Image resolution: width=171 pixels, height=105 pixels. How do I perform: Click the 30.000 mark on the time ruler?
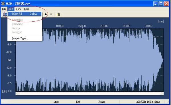click(x=149, y=26)
